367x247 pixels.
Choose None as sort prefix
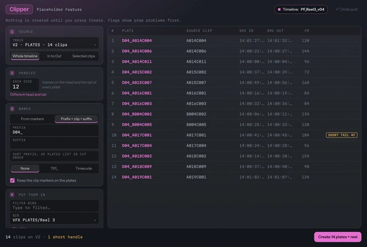coord(25,168)
